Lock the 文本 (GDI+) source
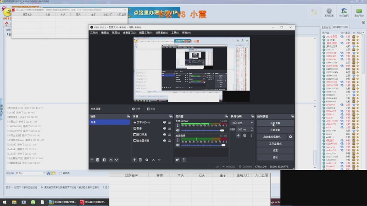 (x=169, y=122)
